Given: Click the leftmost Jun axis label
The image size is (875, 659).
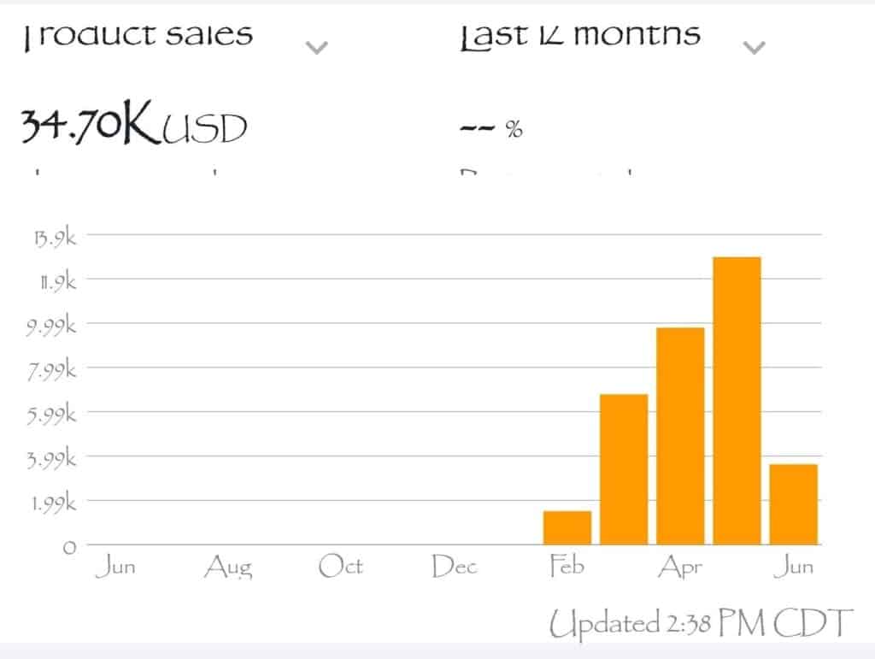Looking at the screenshot, I should (x=115, y=566).
